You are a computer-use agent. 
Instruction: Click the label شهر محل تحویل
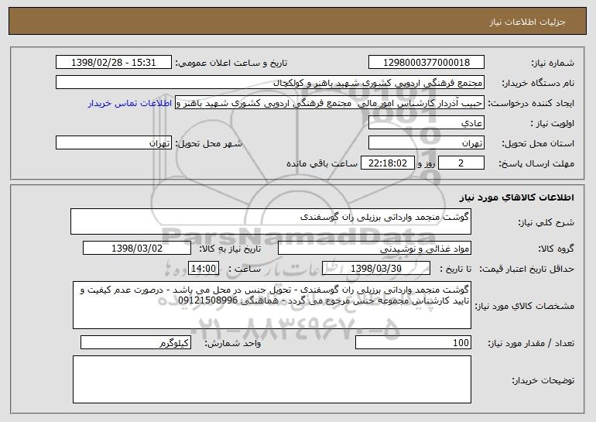coord(208,143)
